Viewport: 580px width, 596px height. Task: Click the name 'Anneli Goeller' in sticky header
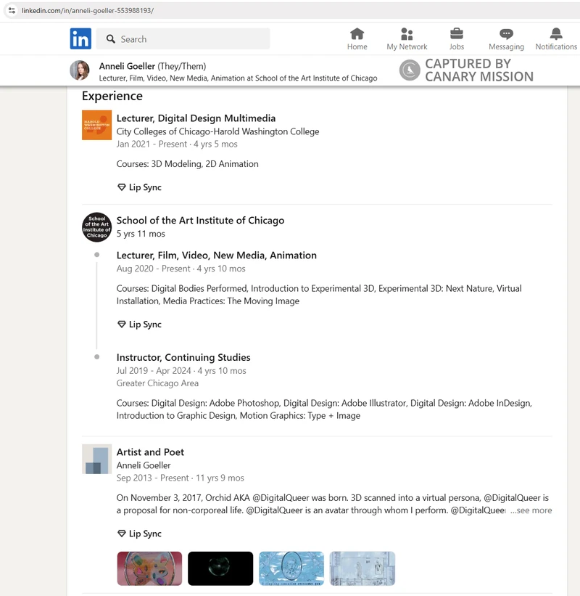tap(127, 66)
